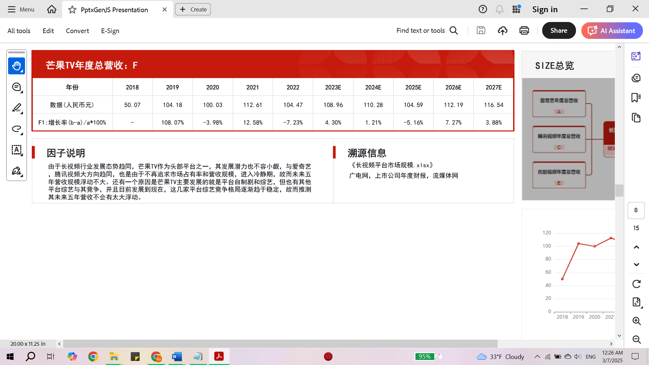Click the Upload to cloud icon
The width and height of the screenshot is (649, 365).
503,30
